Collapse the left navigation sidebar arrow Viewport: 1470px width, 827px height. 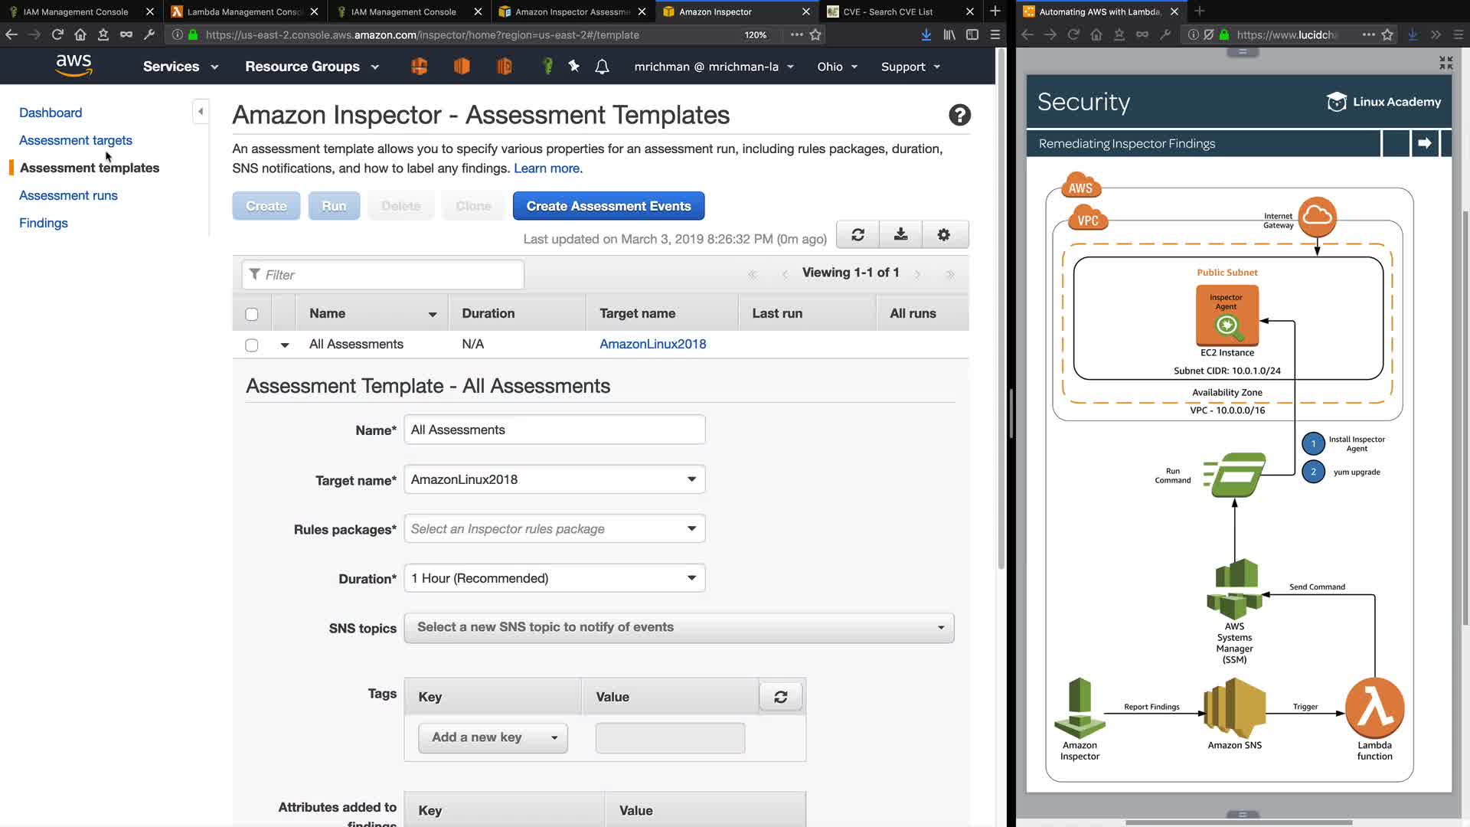201,112
